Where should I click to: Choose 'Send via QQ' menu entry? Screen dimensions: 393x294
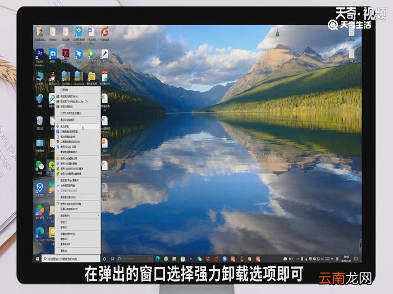pos(77,120)
